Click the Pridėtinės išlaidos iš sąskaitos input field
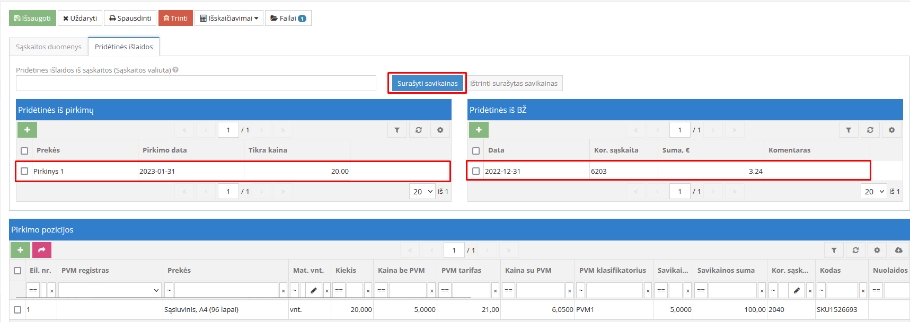 click(x=196, y=83)
